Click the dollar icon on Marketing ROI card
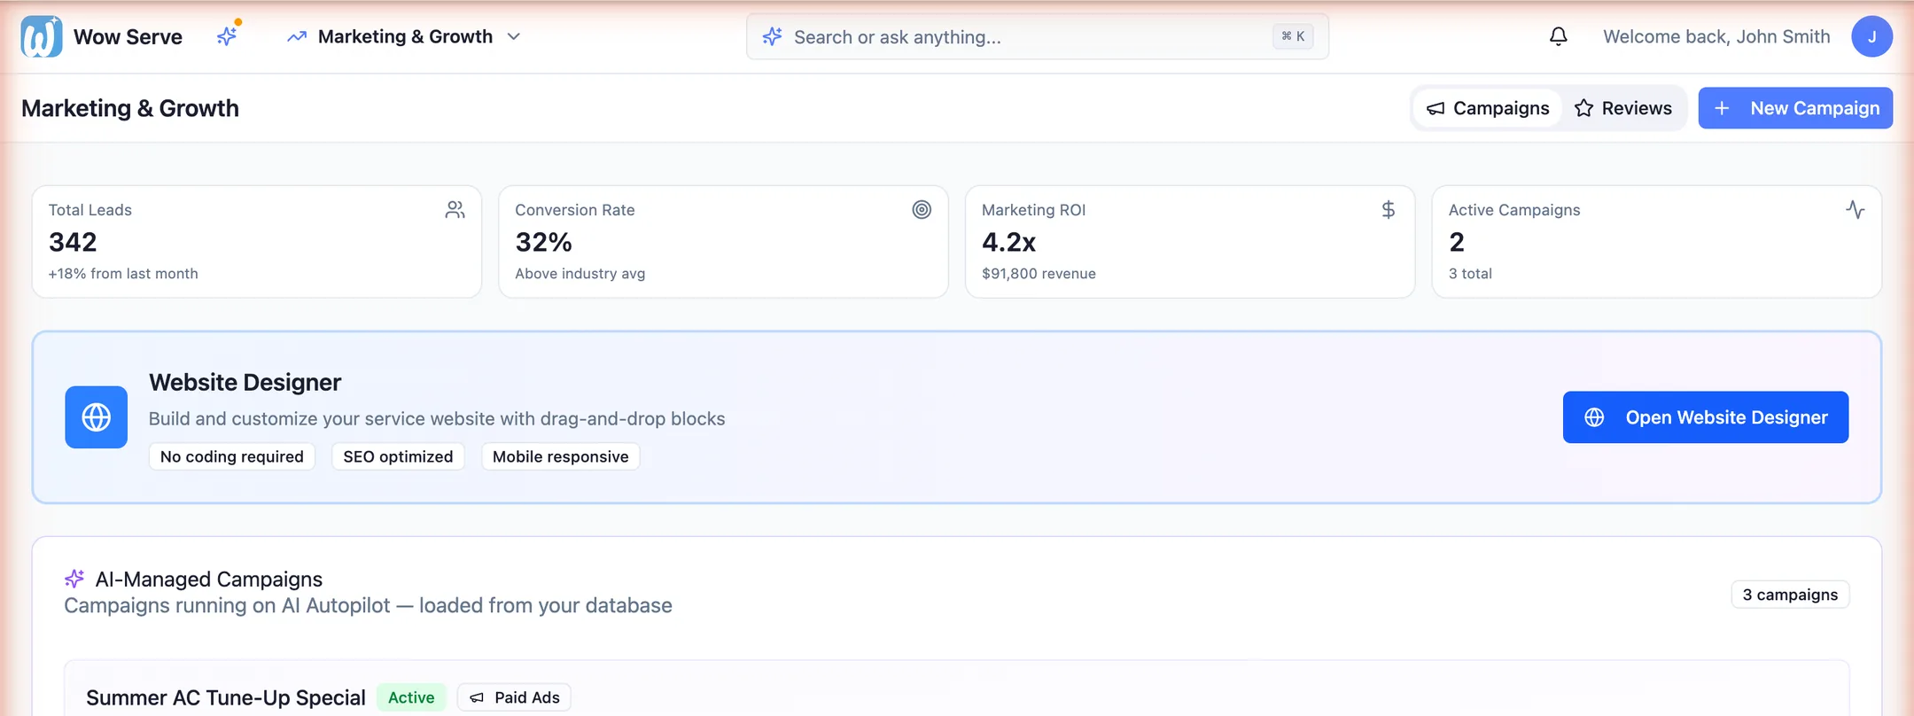 [x=1389, y=210]
